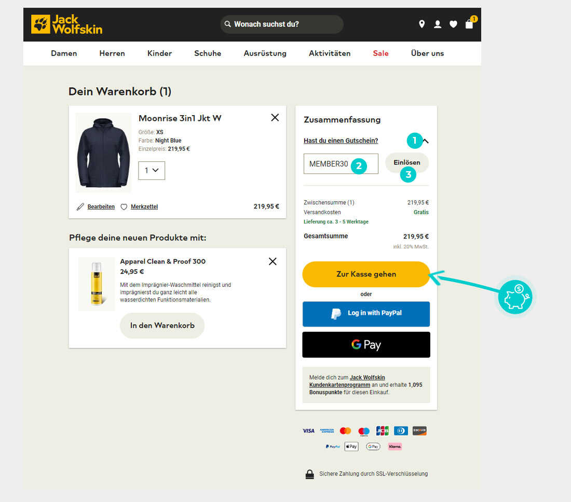Click the Bearbeiten link
Screen dimensions: 571x502
tap(101, 206)
